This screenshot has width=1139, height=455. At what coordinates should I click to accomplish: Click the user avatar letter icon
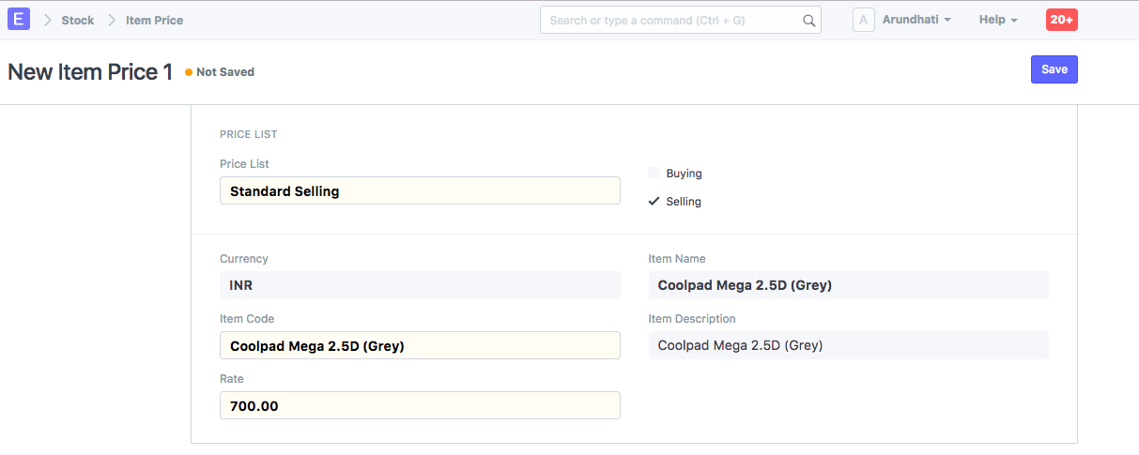[863, 20]
